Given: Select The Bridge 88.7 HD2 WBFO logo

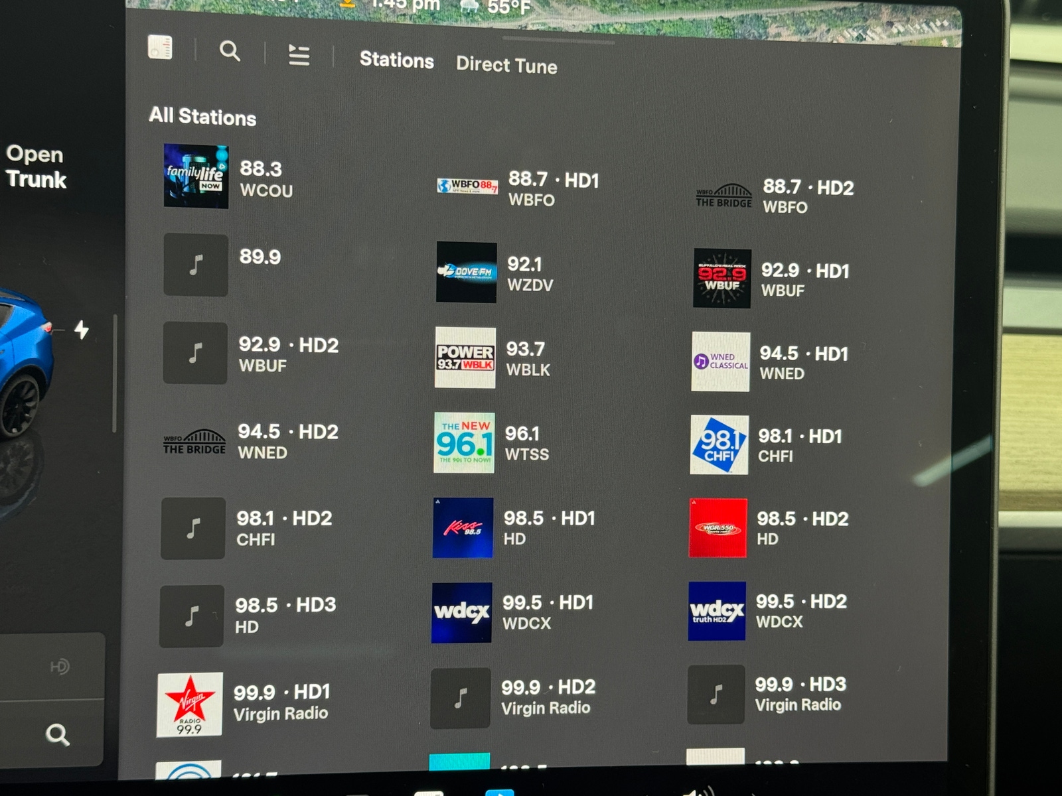Looking at the screenshot, I should click(723, 196).
